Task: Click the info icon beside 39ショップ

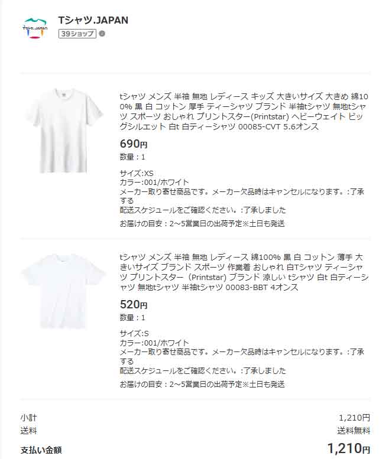Action: click(x=102, y=34)
